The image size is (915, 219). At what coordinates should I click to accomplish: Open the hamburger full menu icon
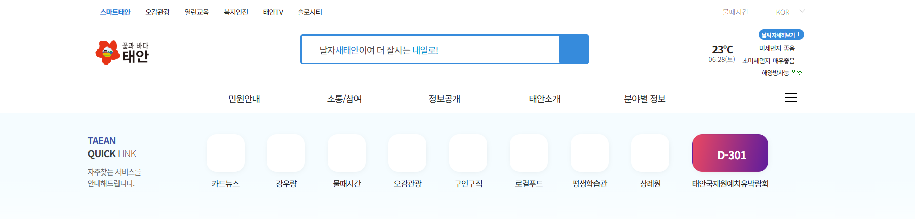[790, 98]
